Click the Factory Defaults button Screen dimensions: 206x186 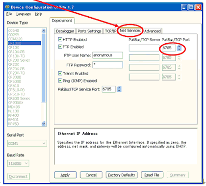click(122, 175)
